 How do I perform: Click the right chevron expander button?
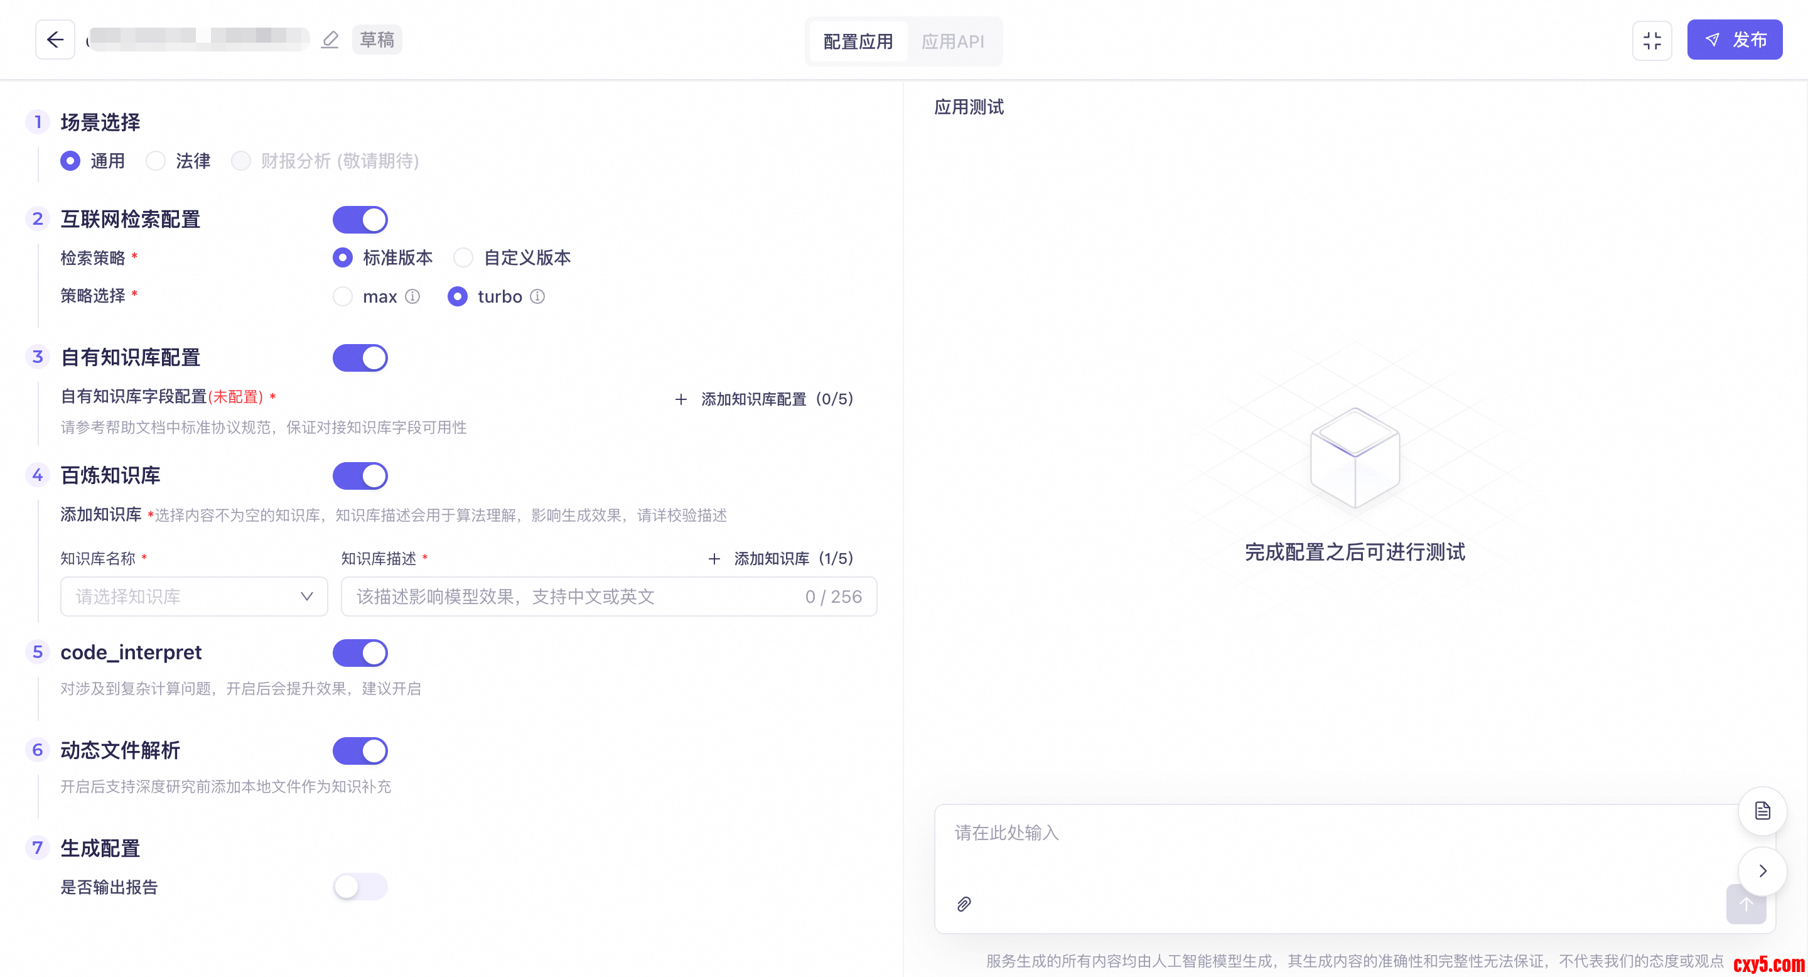tap(1762, 871)
